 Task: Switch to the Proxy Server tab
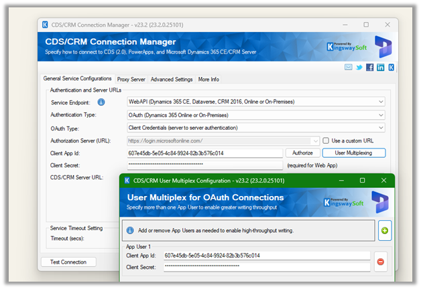click(131, 80)
